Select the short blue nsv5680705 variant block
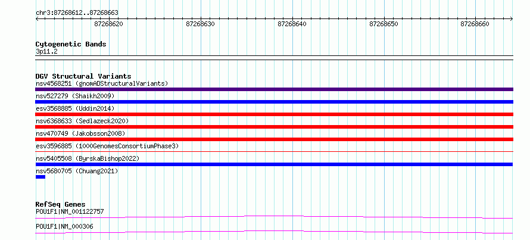530x240 pixels. click(x=40, y=177)
